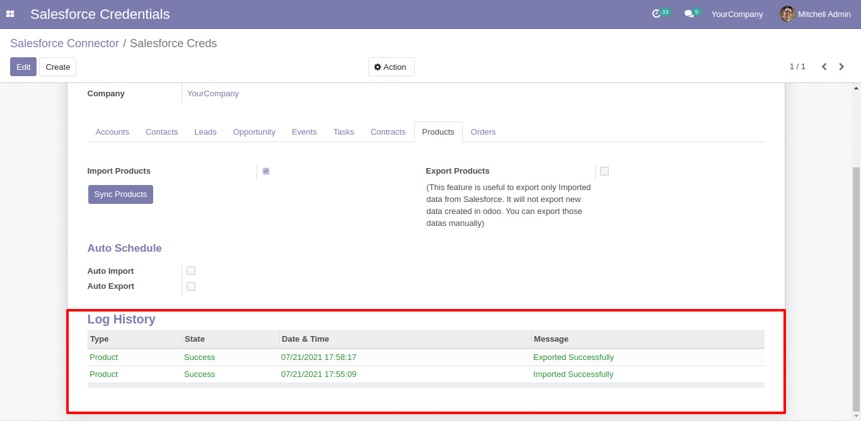
Task: Sort log by Date & Time header
Action: pos(405,339)
